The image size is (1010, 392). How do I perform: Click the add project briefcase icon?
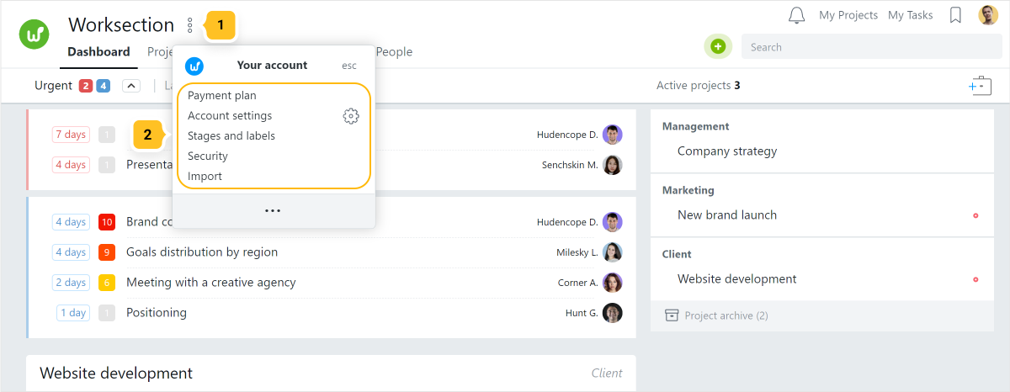981,86
